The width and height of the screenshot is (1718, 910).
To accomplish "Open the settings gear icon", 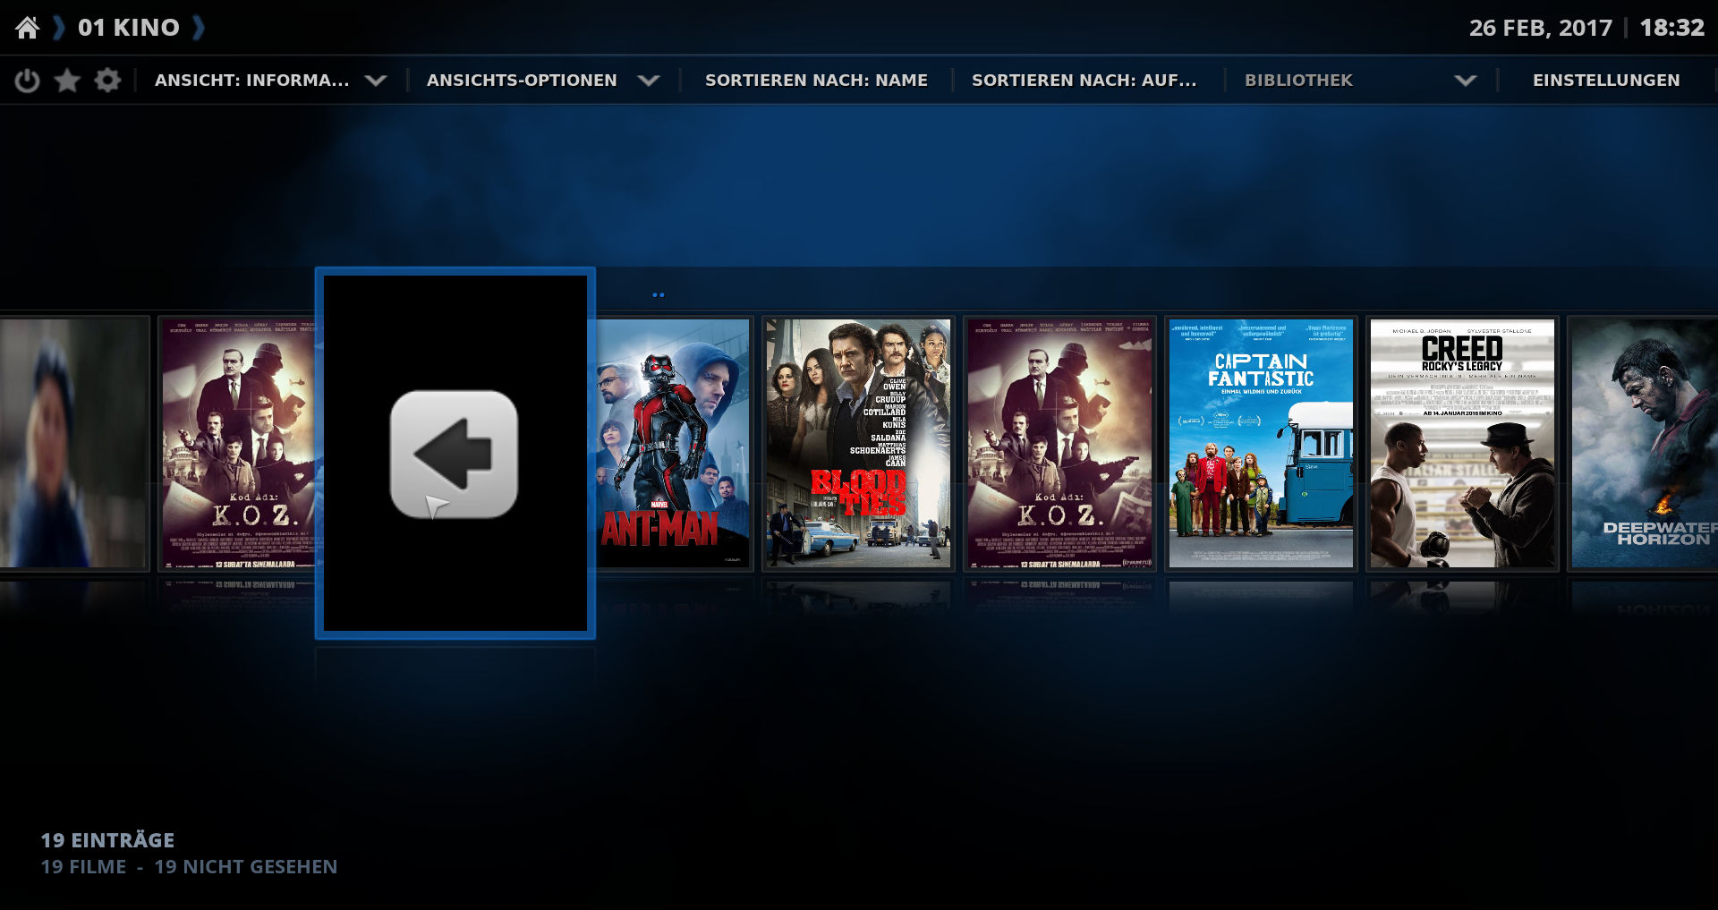I will tap(107, 81).
